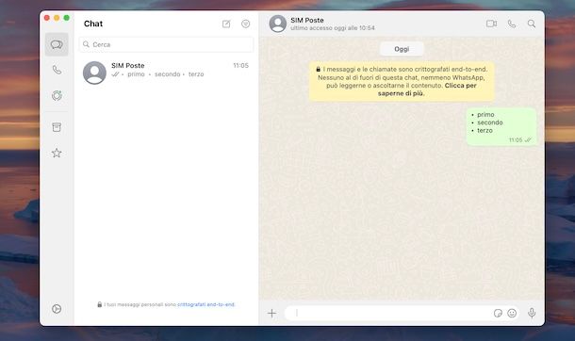Click the 11:05 timestamp in chat list
575x341 pixels.
pyautogui.click(x=241, y=66)
